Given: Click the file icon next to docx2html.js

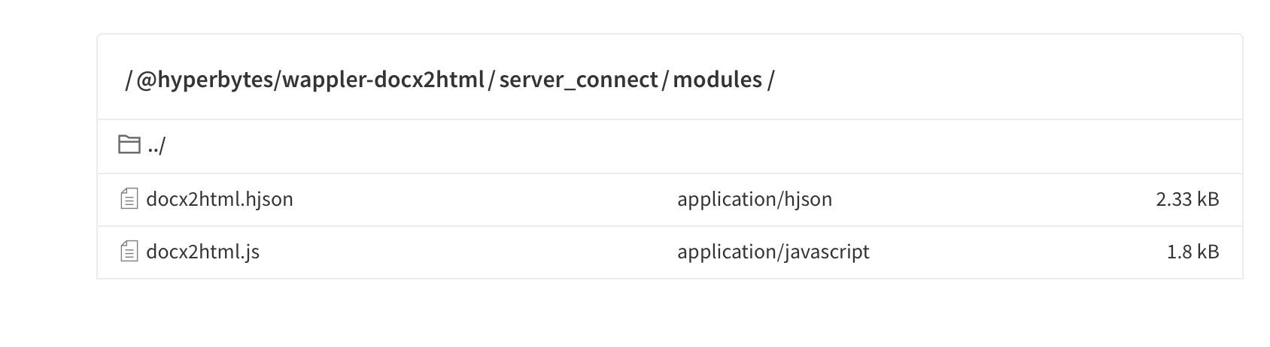Looking at the screenshot, I should tap(129, 252).
